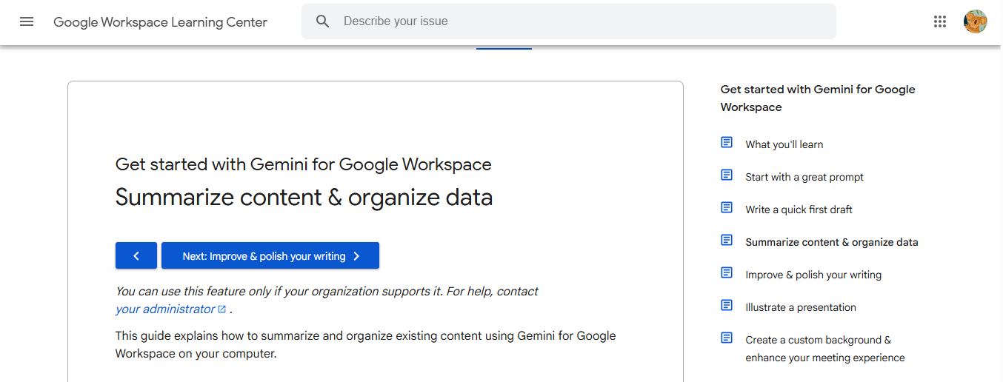
Task: Open Start with a great prompt section
Action: 804,177
